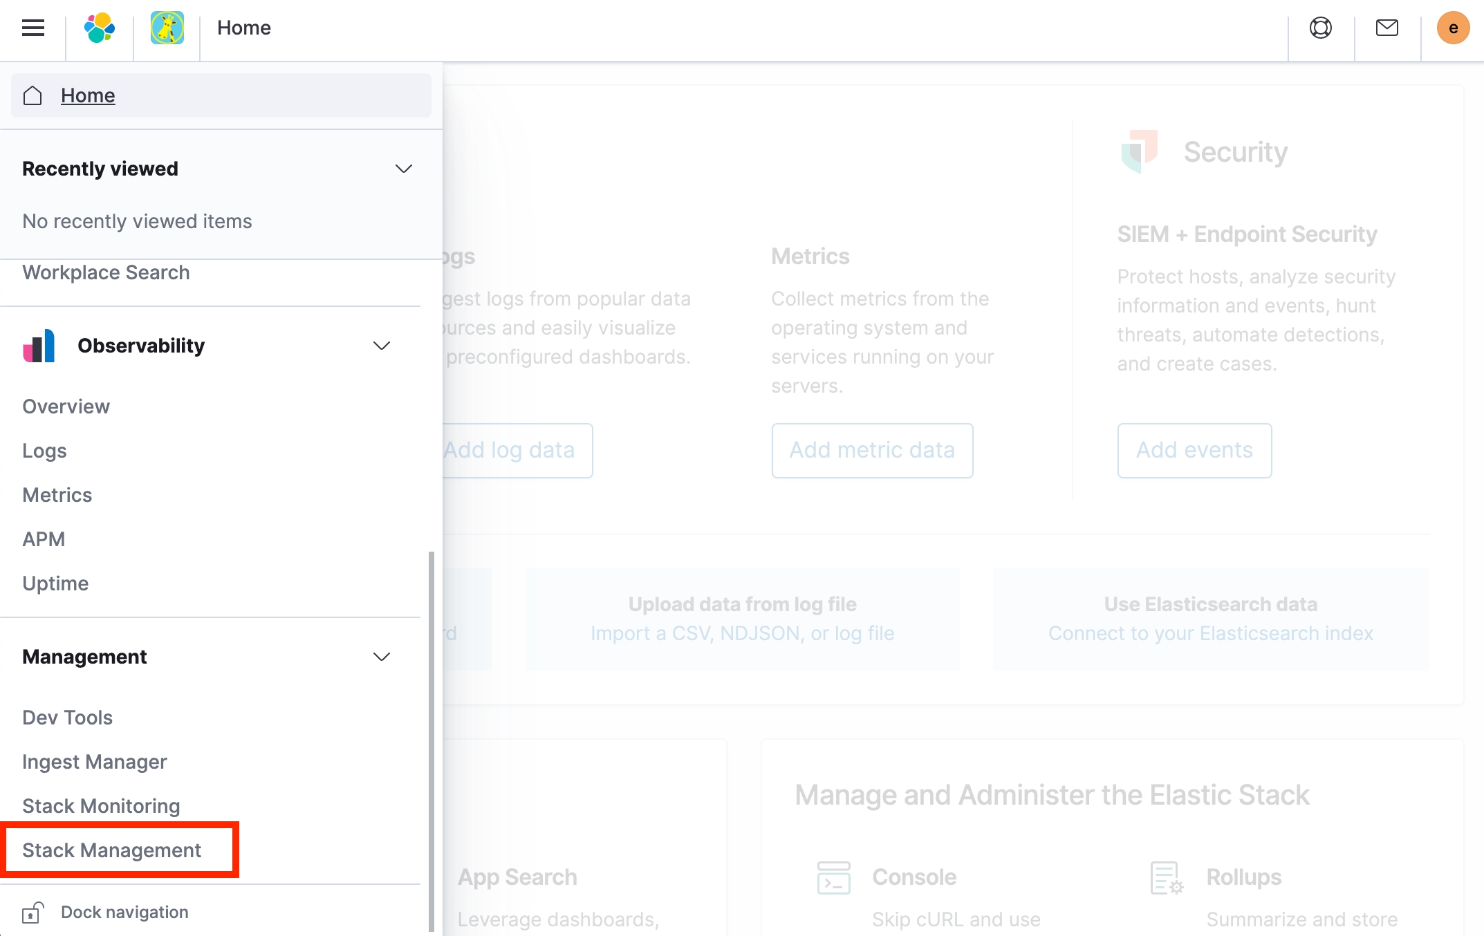Select Workplace Search in navigation
1484x936 pixels.
(106, 272)
